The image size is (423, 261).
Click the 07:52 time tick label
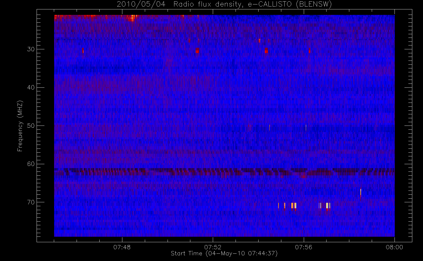[x=213, y=247]
